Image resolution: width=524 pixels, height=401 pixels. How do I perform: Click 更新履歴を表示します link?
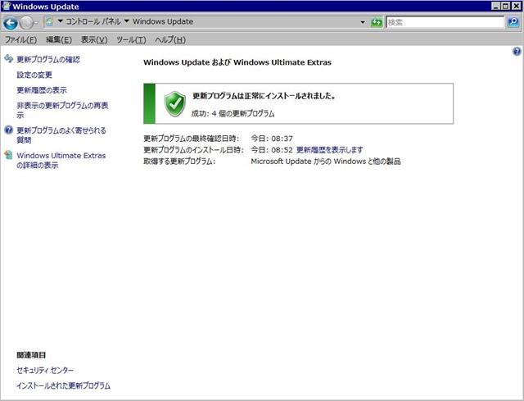click(329, 149)
